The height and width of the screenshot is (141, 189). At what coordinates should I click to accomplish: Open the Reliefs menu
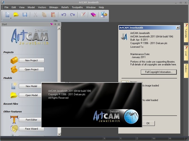click(x=65, y=7)
